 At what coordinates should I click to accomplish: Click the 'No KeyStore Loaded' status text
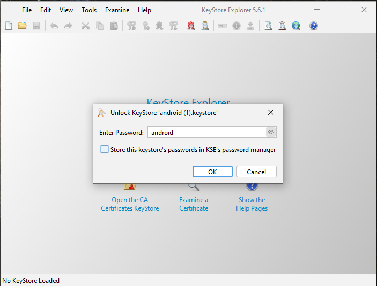(31, 281)
